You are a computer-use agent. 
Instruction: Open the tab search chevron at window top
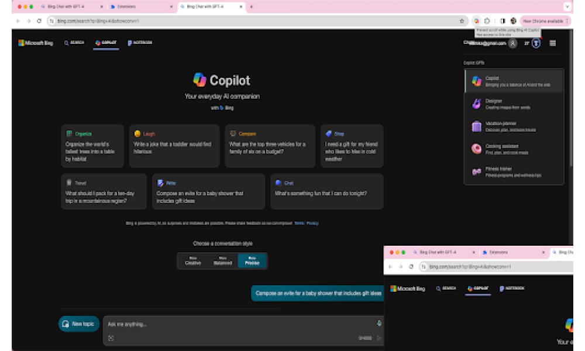(x=567, y=6)
